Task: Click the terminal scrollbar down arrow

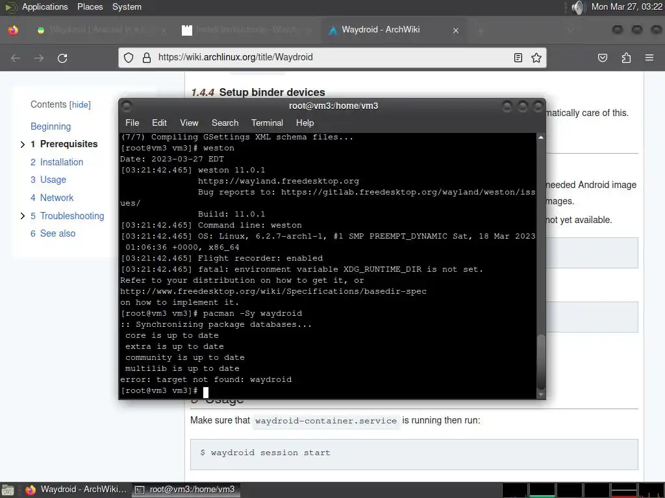Action: [541, 394]
